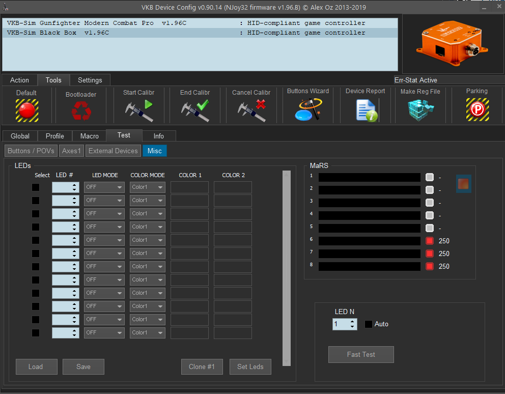Enable the Auto checkbox beside LED N
This screenshot has height=394, width=505.
tap(368, 324)
